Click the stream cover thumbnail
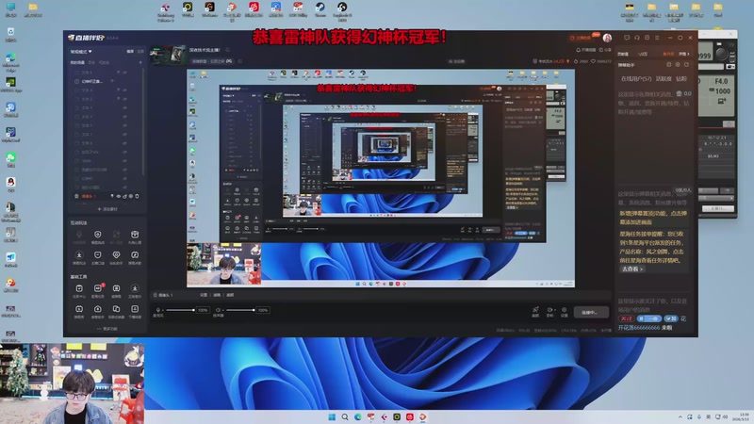This screenshot has width=754, height=424. (168, 56)
